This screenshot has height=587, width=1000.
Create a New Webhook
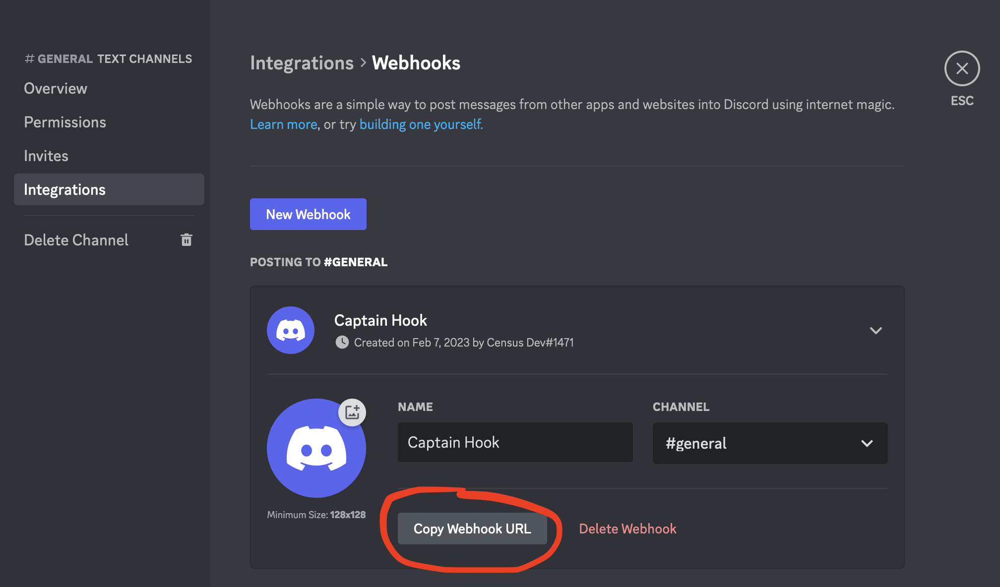click(308, 214)
